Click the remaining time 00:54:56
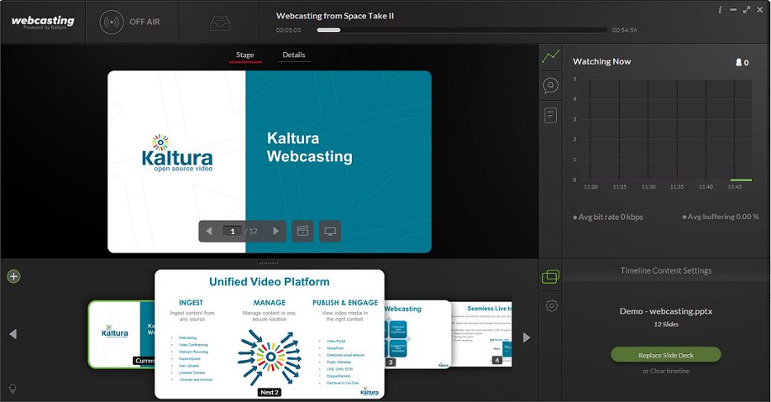 click(x=625, y=30)
